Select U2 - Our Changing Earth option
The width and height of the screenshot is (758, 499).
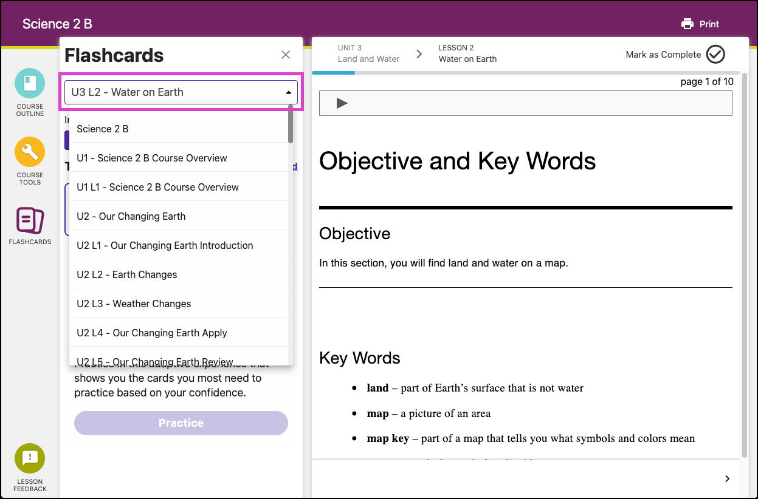[x=179, y=216]
